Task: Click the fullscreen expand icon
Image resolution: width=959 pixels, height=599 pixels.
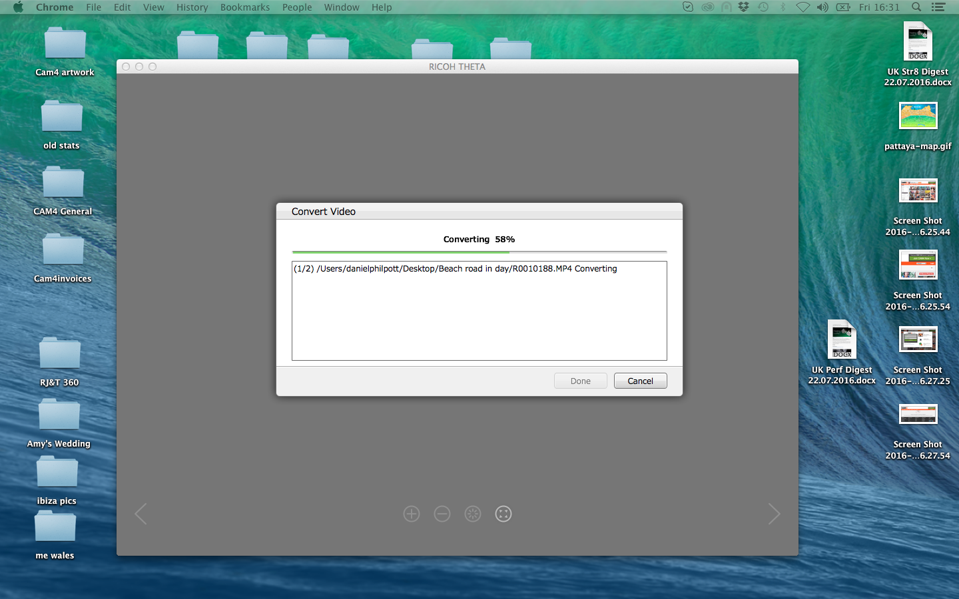Action: [503, 514]
